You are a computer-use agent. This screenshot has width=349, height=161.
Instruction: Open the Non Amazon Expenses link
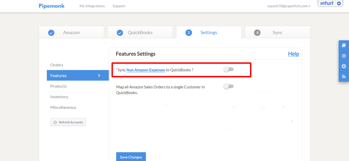[146, 70]
